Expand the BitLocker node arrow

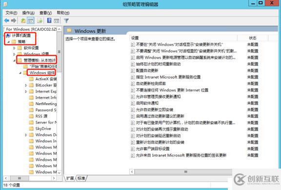26,85
